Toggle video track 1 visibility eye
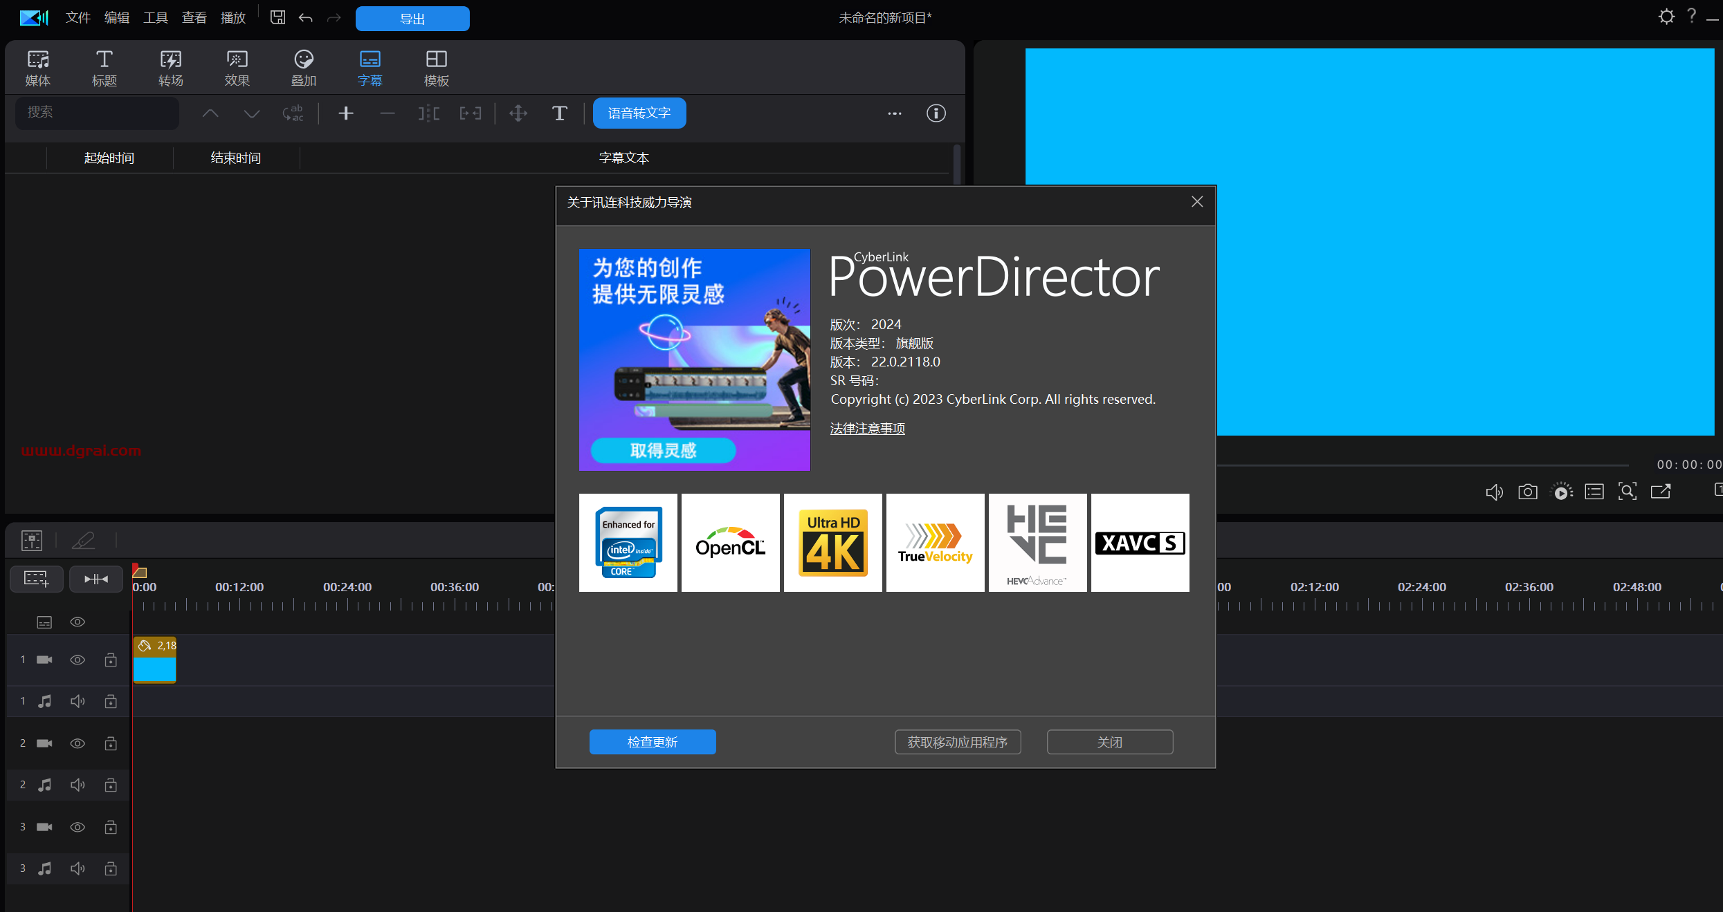This screenshot has width=1723, height=912. pyautogui.click(x=78, y=660)
